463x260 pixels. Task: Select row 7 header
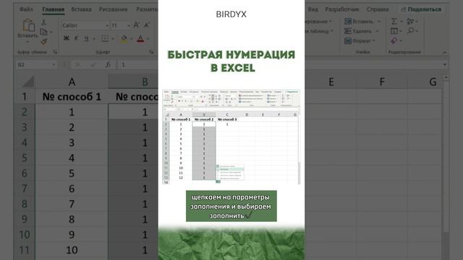(24, 188)
